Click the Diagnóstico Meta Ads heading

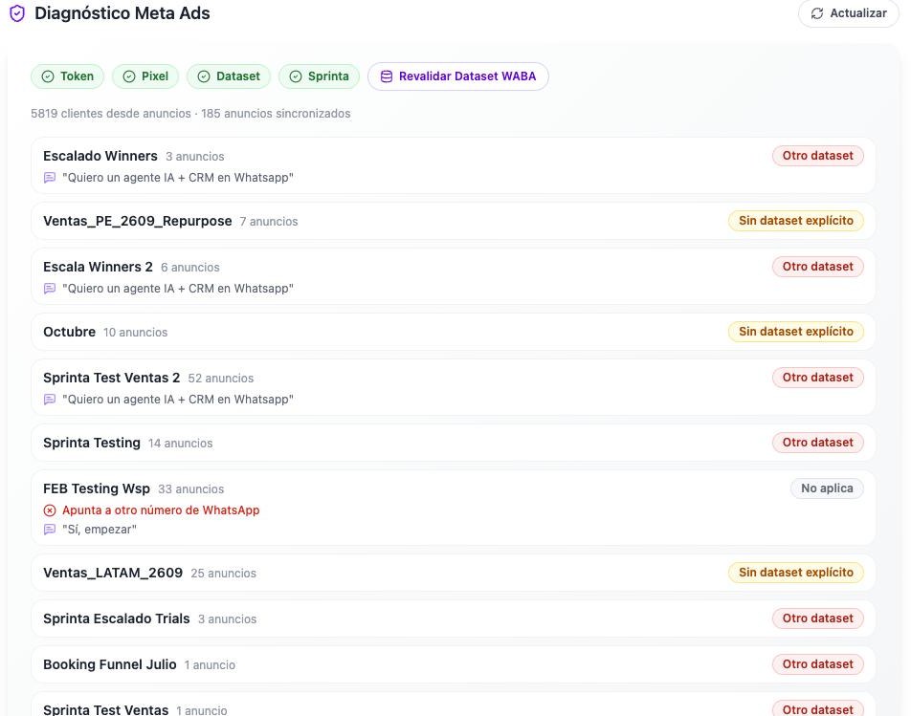pos(122,13)
